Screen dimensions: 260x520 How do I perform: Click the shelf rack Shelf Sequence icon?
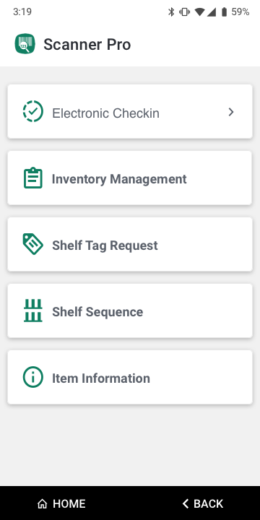tap(32, 311)
